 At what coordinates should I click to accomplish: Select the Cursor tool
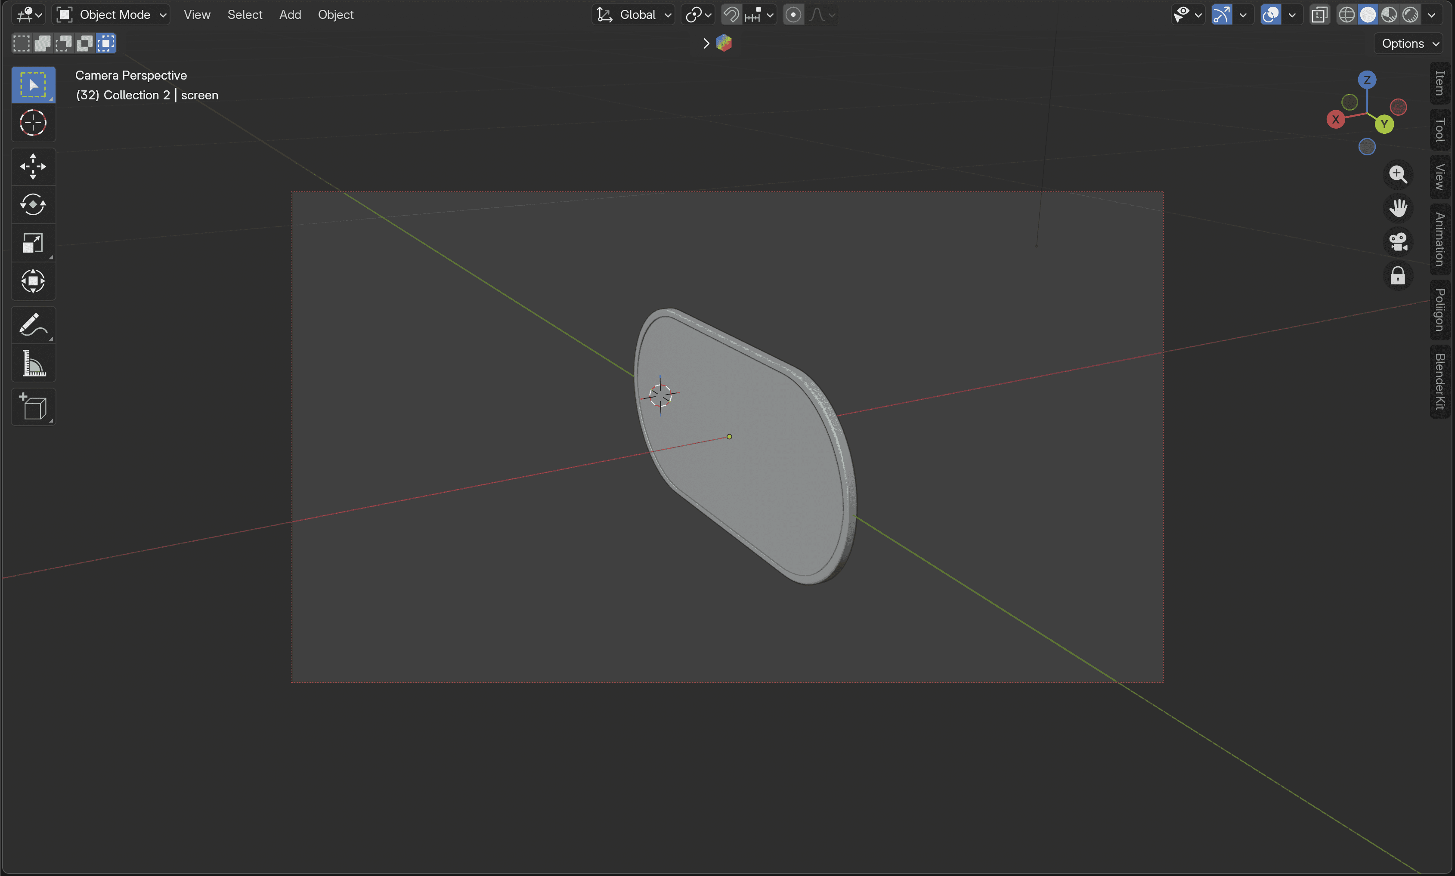[33, 123]
